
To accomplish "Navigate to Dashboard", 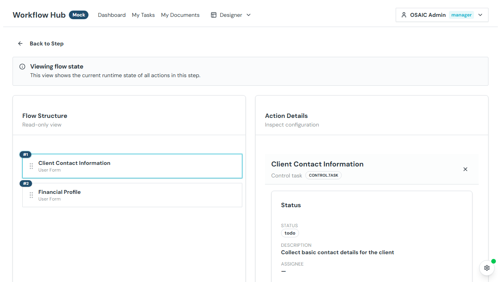I will click(x=112, y=15).
